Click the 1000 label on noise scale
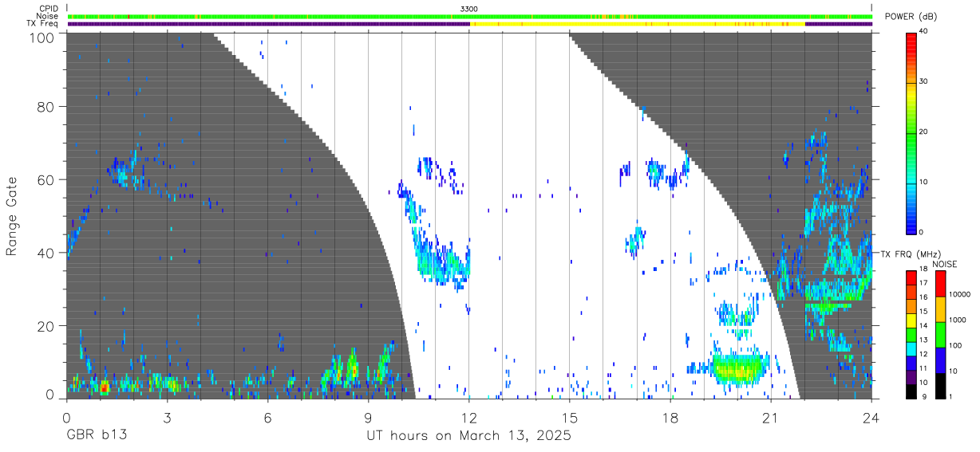Screen dimensions: 980x452 [958, 320]
